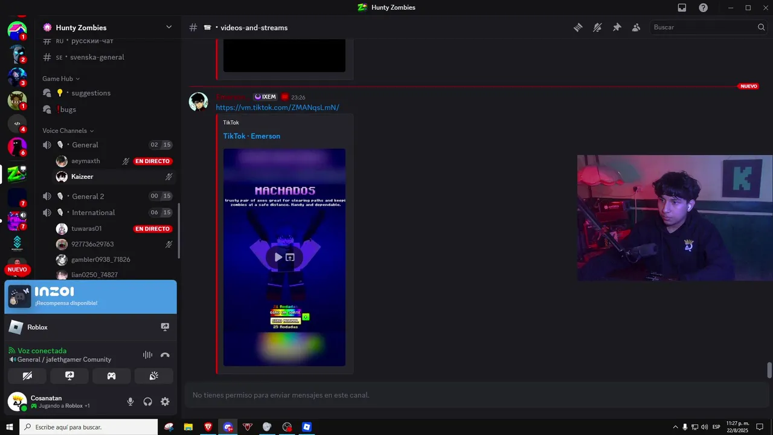Toggle the member list icon
This screenshot has width=773, height=435.
click(x=636, y=27)
